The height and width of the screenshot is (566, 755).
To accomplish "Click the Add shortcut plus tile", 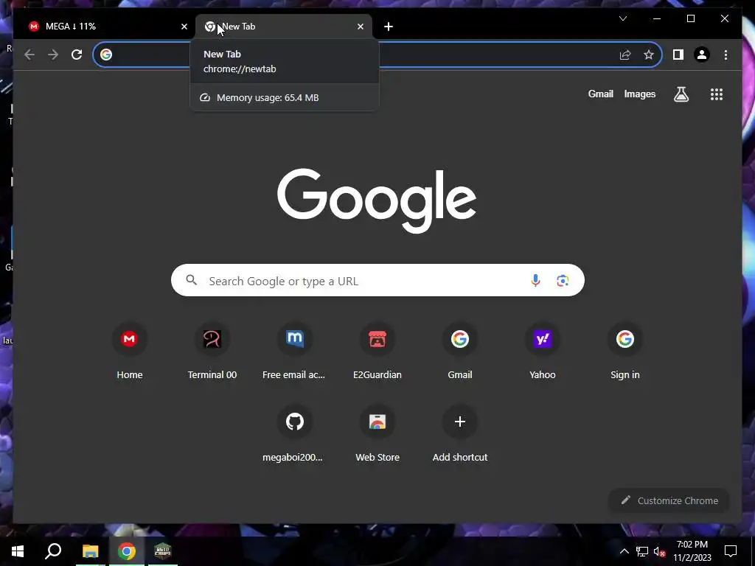I will 460,434.
